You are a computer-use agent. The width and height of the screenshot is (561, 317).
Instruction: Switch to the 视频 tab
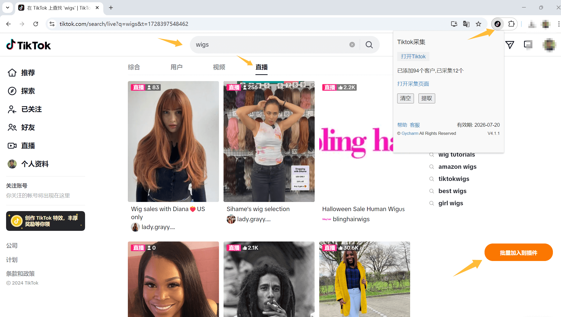pyautogui.click(x=219, y=67)
